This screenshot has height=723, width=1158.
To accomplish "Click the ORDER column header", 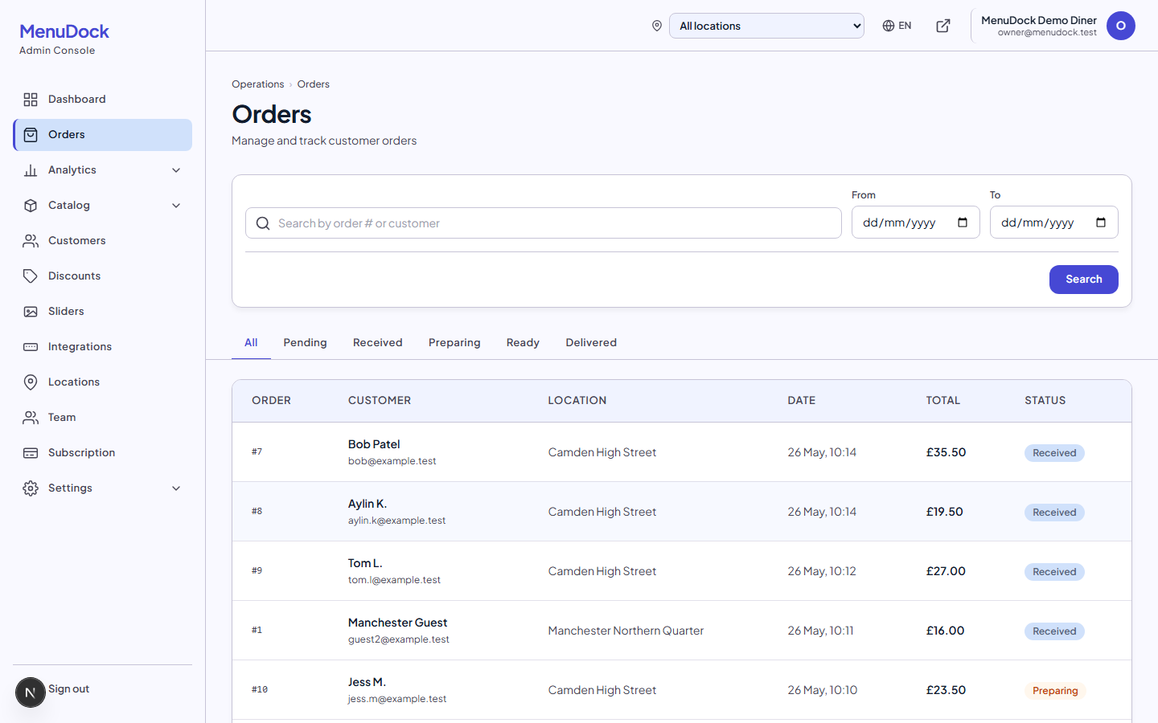I will 271,400.
